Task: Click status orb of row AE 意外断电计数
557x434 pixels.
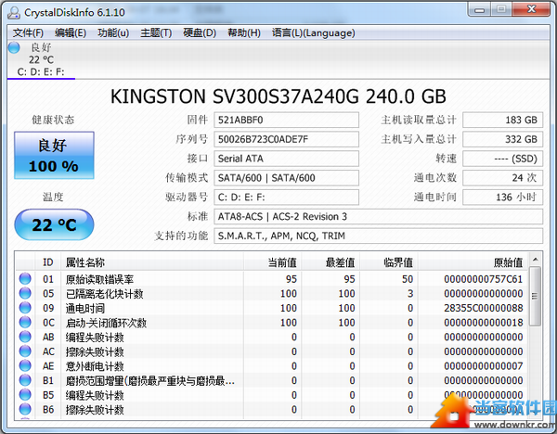Action: click(25, 365)
